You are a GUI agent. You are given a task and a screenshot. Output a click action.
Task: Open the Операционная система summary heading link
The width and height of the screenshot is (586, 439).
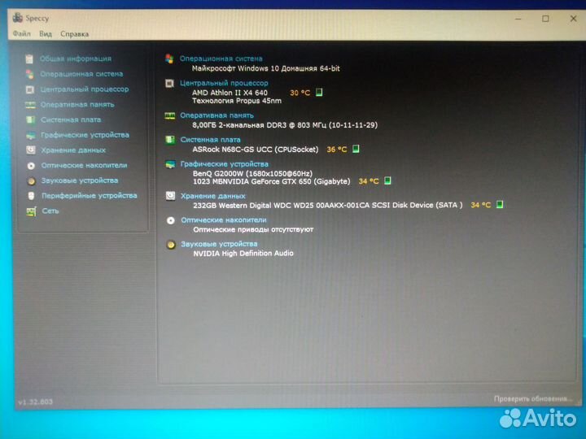coord(221,59)
